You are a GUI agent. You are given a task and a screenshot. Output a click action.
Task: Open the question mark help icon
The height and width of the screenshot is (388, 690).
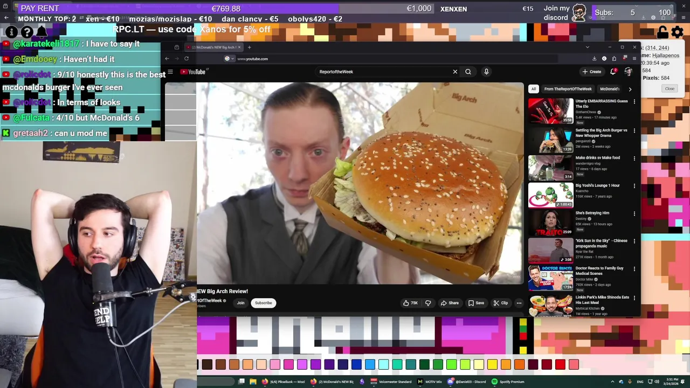(27, 32)
